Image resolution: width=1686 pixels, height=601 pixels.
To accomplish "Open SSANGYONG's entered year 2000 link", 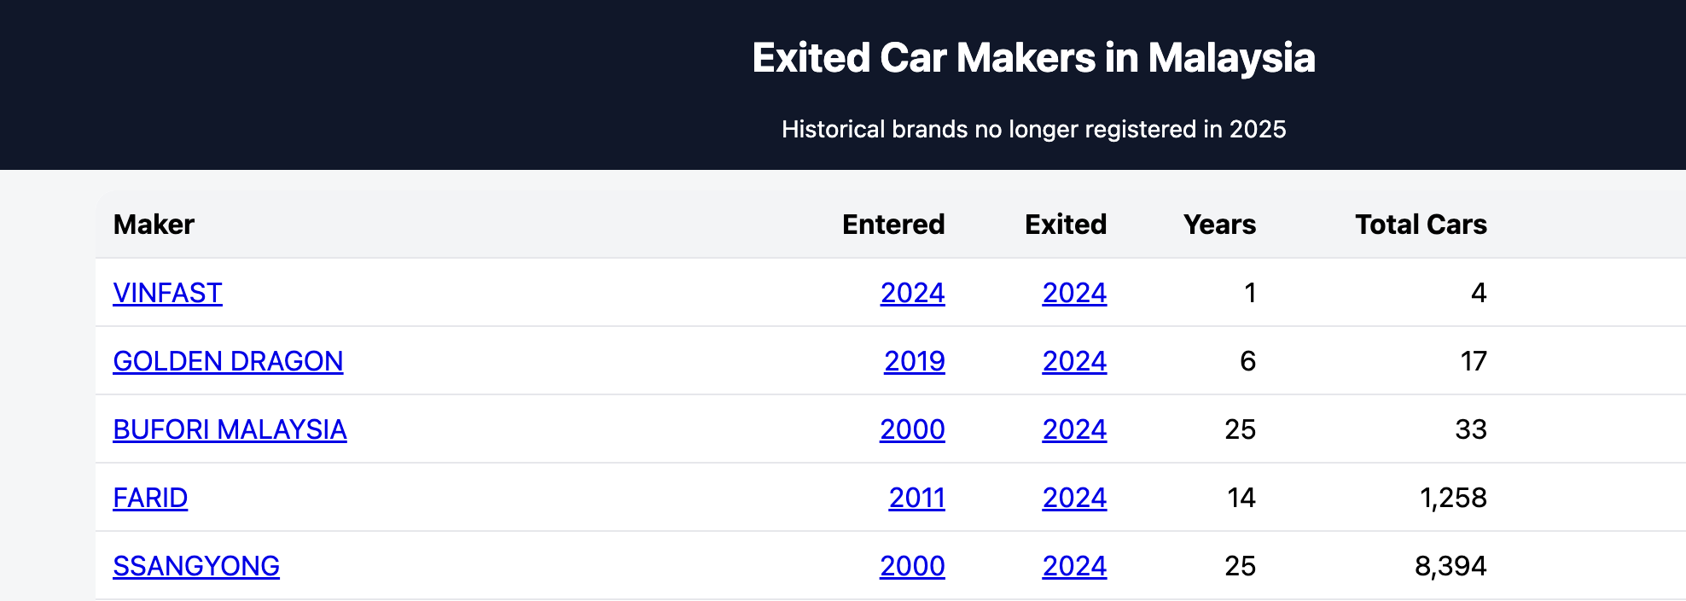I will click(x=912, y=566).
